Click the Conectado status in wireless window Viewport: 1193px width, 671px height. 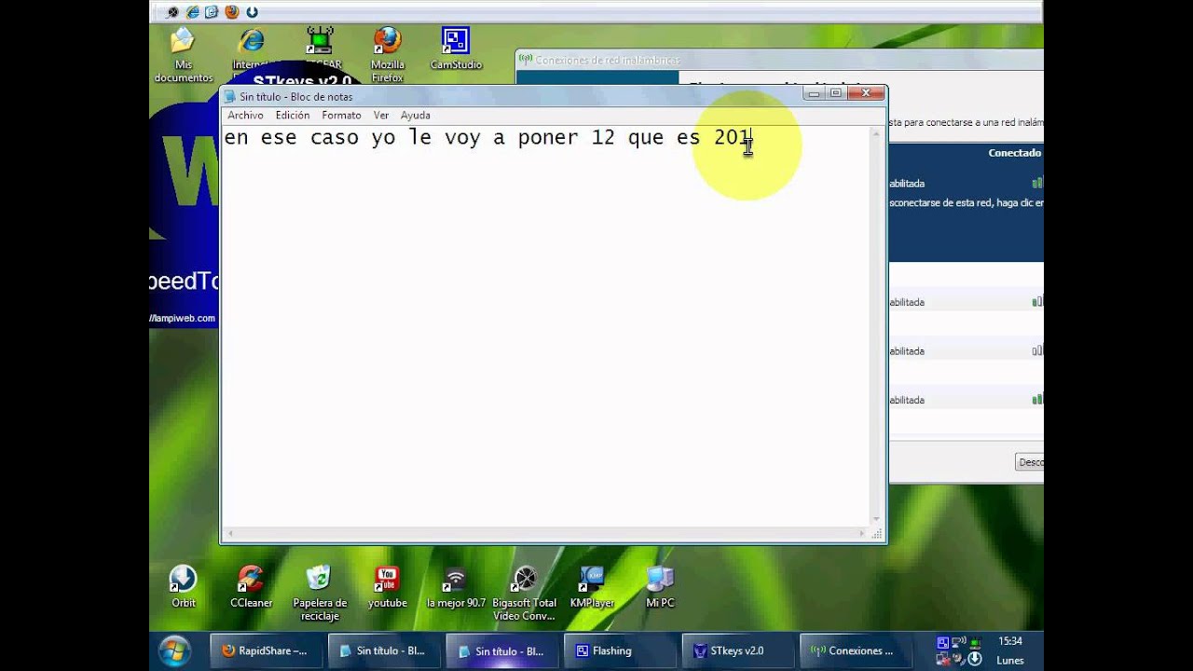[1014, 153]
